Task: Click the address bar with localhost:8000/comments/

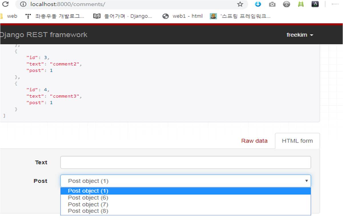Action: coord(131,4)
